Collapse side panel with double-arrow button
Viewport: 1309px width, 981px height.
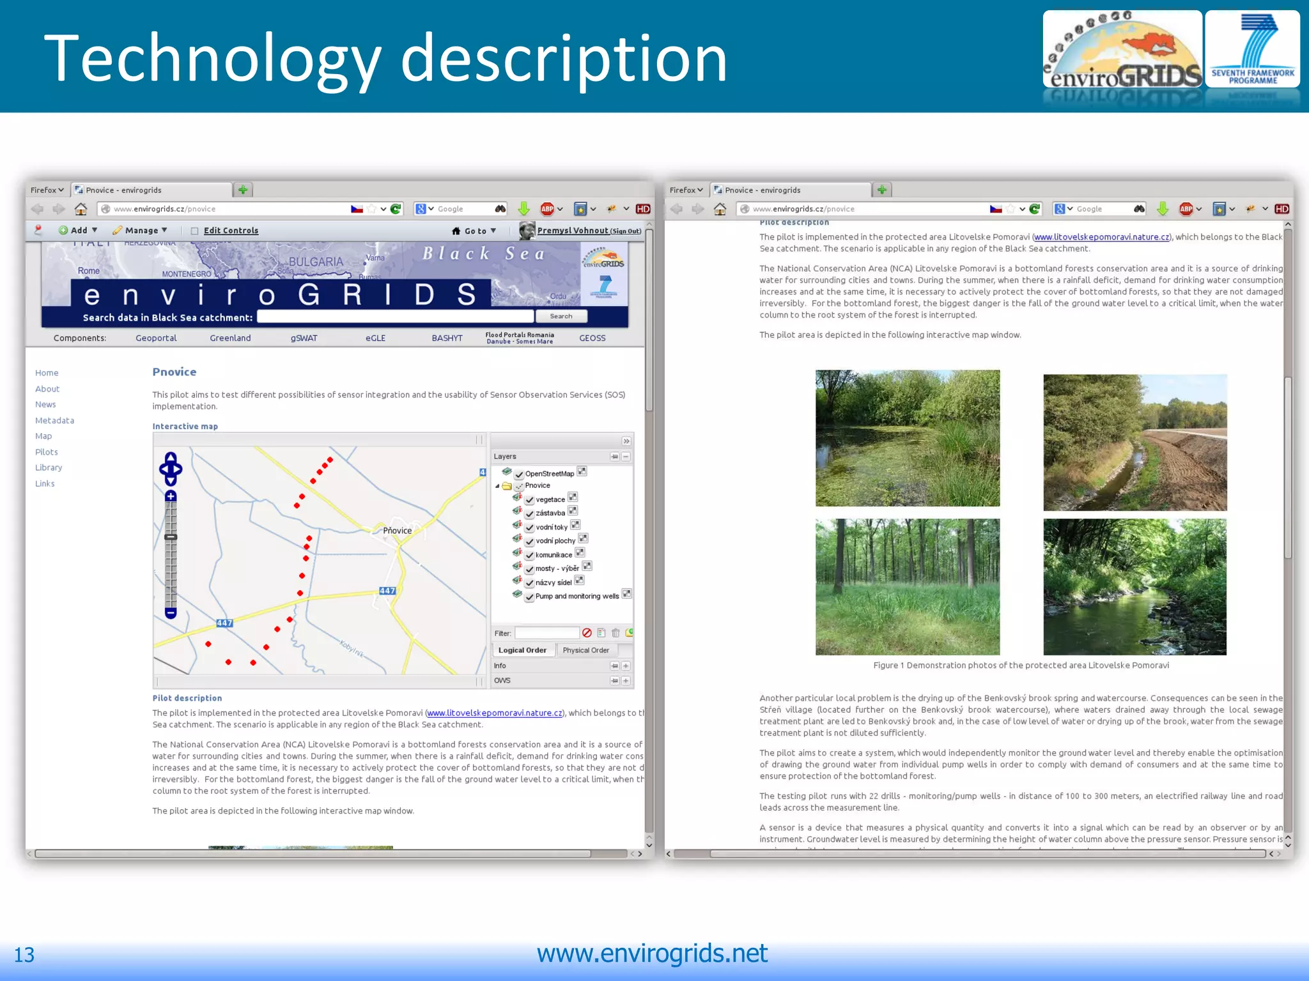point(626,441)
